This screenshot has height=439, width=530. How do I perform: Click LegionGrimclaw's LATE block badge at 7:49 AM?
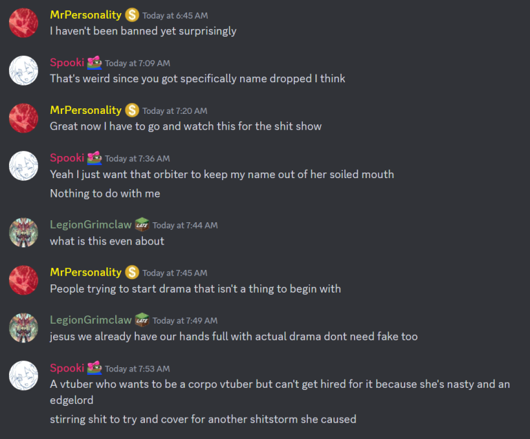click(x=142, y=320)
